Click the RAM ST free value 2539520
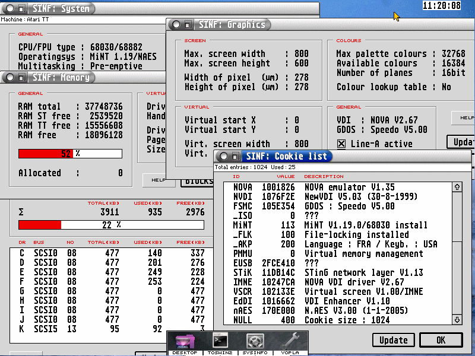The width and height of the screenshot is (475, 356). coord(106,116)
